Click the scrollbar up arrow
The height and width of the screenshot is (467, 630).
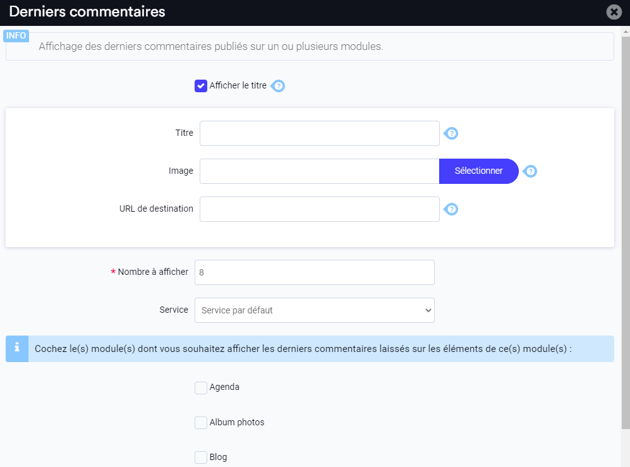[626, 32]
